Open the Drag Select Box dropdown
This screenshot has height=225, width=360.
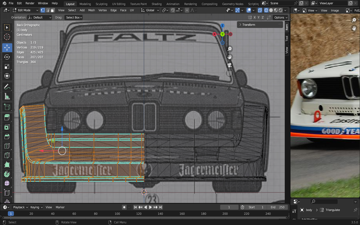pos(73,17)
